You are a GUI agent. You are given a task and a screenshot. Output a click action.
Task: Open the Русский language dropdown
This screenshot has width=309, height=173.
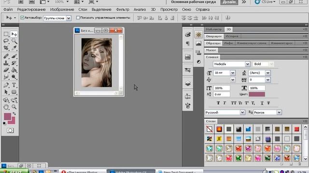click(242, 112)
